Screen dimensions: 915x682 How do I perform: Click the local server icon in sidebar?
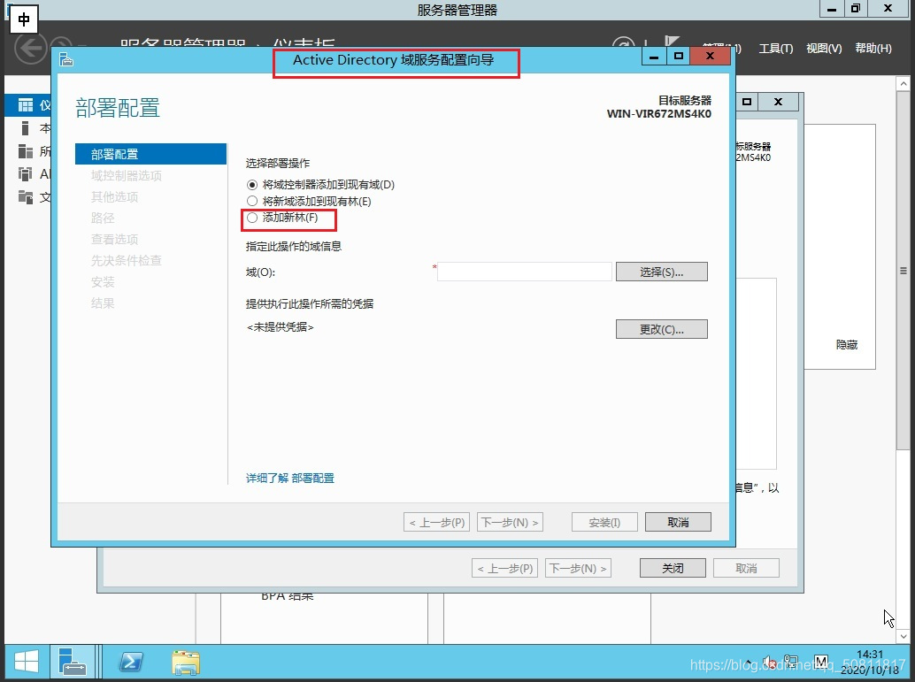click(x=25, y=128)
